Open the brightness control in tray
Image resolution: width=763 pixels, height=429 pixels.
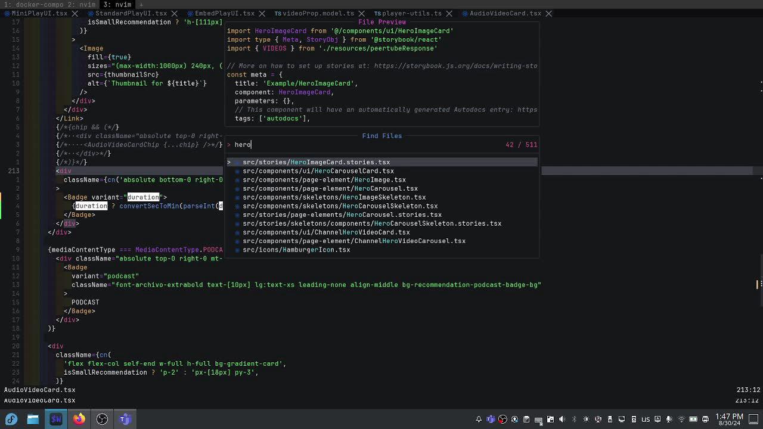click(x=586, y=419)
